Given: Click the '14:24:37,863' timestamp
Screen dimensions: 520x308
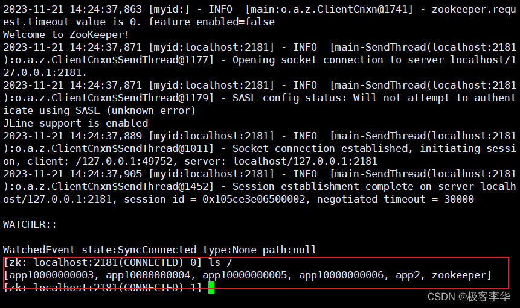Looking at the screenshot, I should 106,9.
